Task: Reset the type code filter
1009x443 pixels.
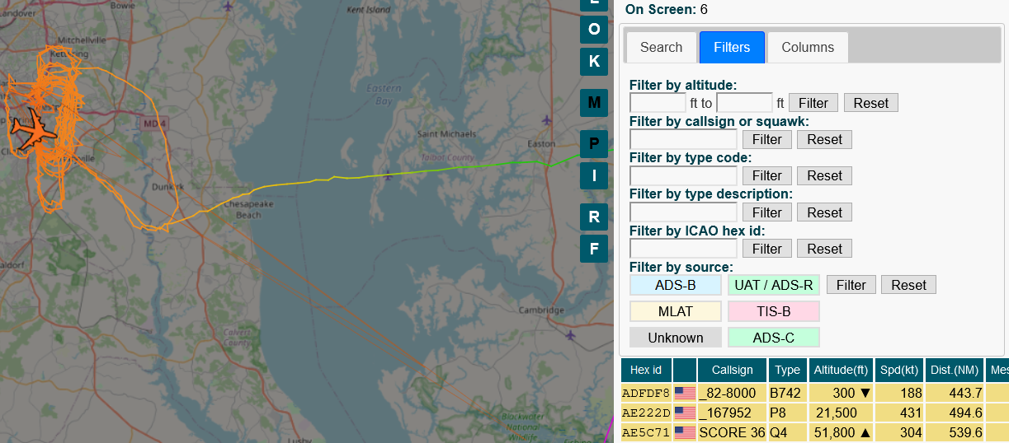Action: [x=825, y=175]
